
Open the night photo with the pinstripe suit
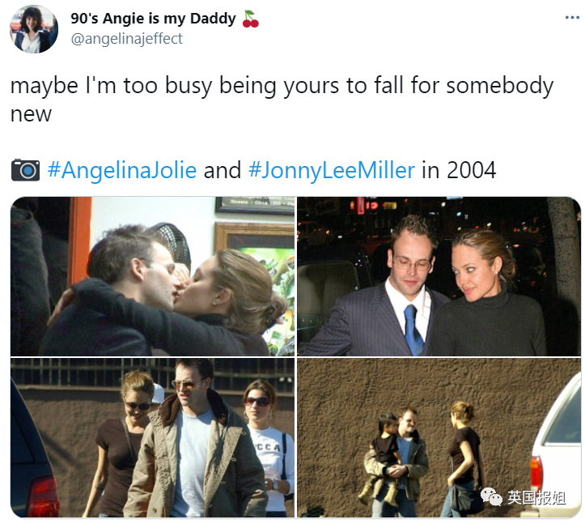pyautogui.click(x=439, y=276)
